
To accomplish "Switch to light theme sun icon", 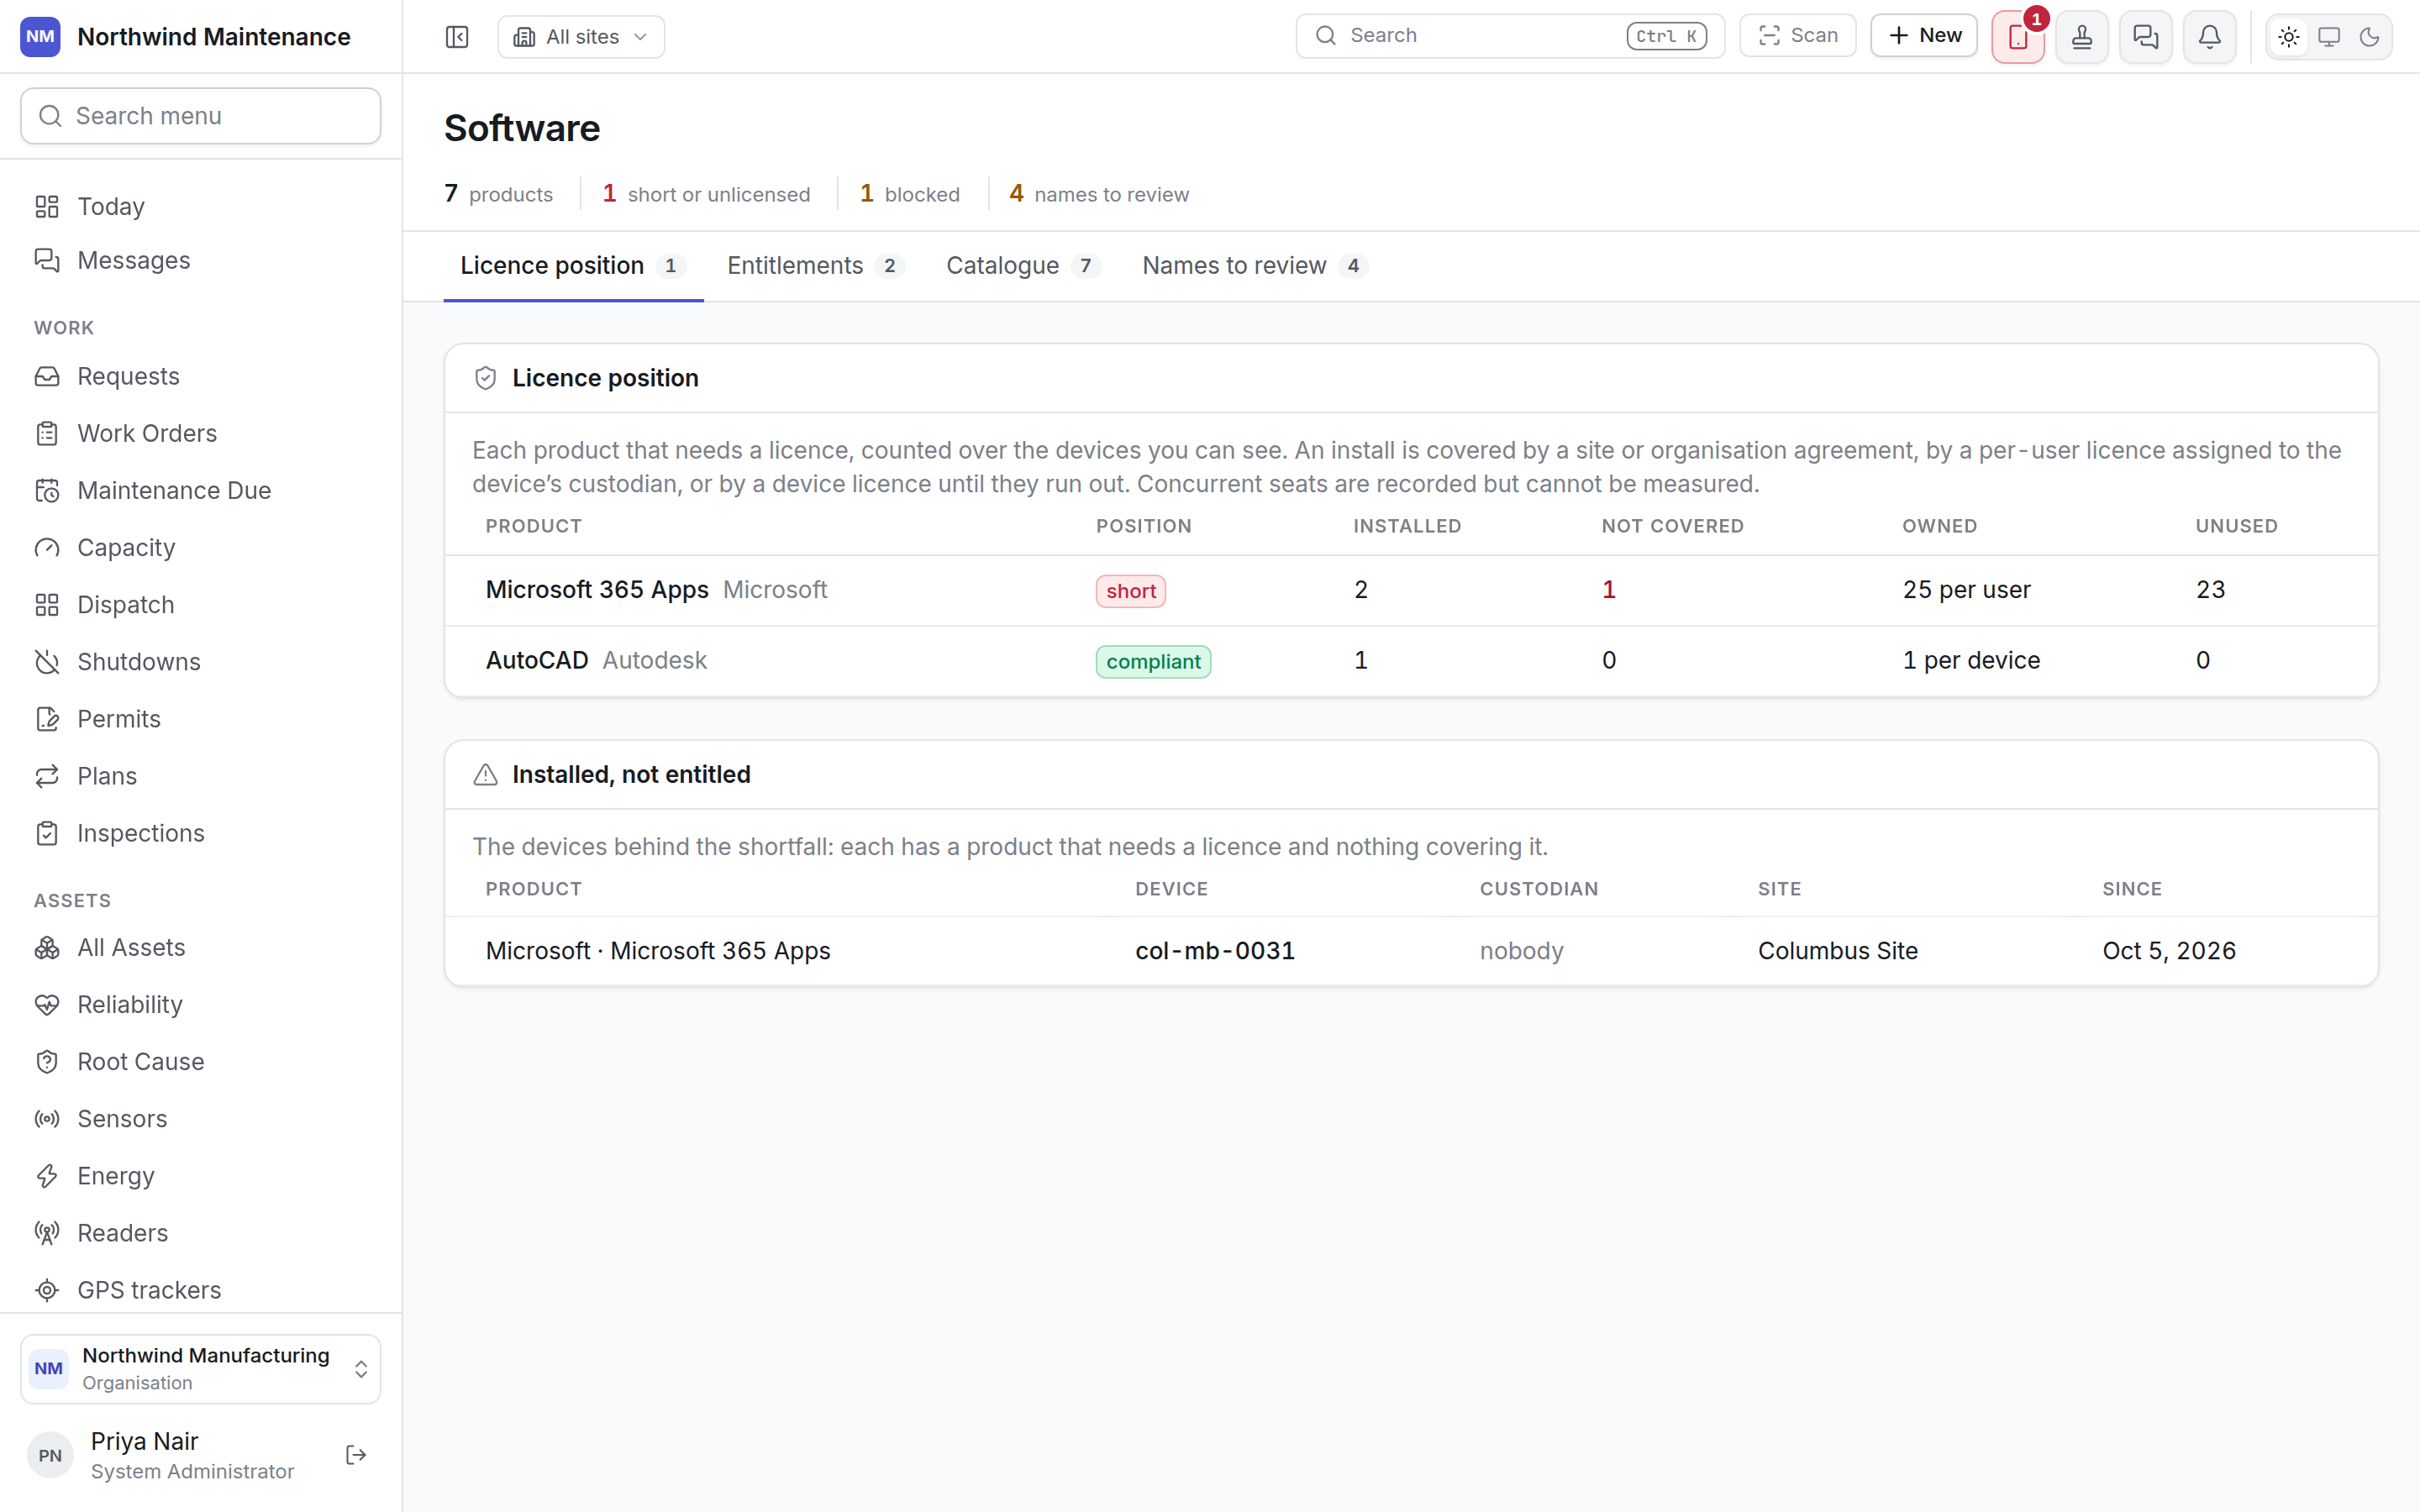I will 2289,37.
